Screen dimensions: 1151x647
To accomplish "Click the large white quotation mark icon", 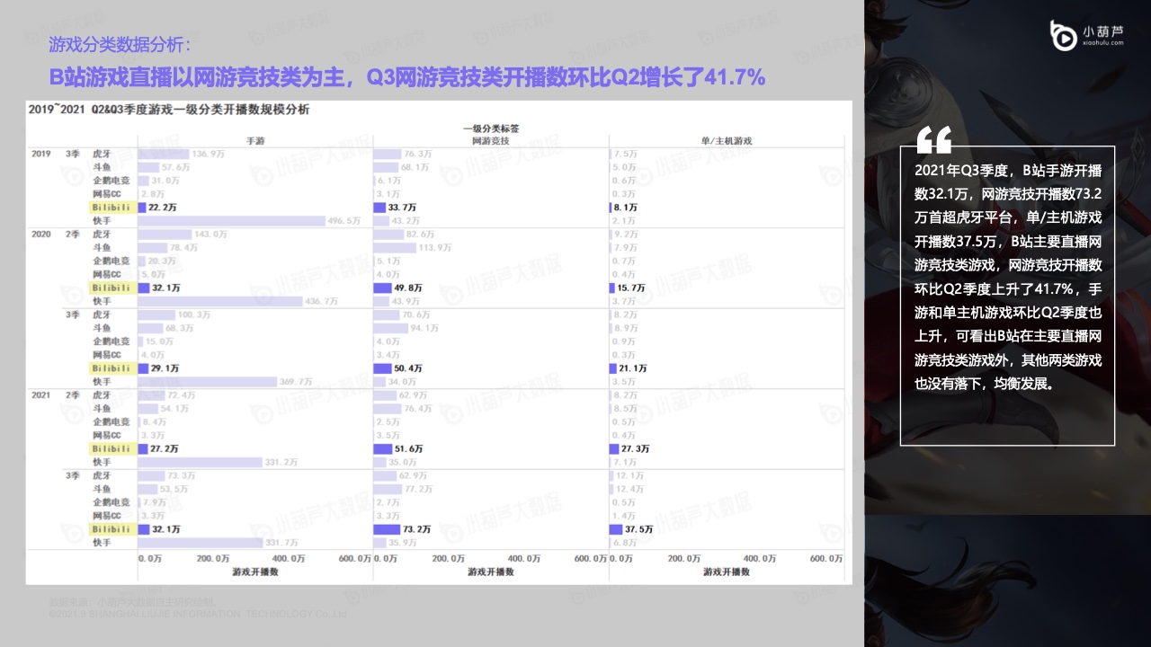I will coord(933,140).
